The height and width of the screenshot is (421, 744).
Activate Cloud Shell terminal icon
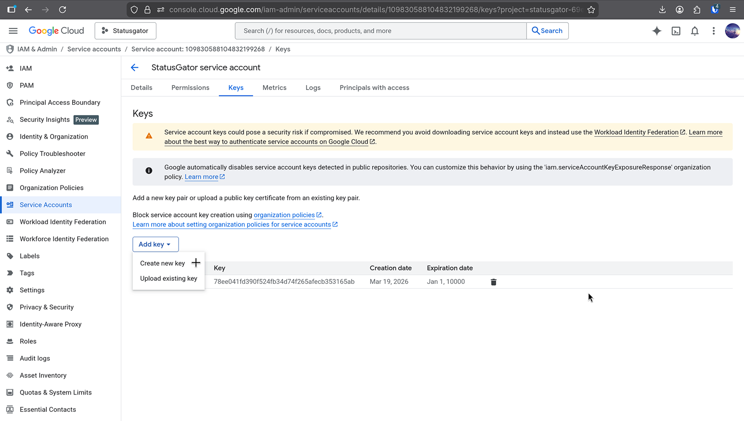676,31
